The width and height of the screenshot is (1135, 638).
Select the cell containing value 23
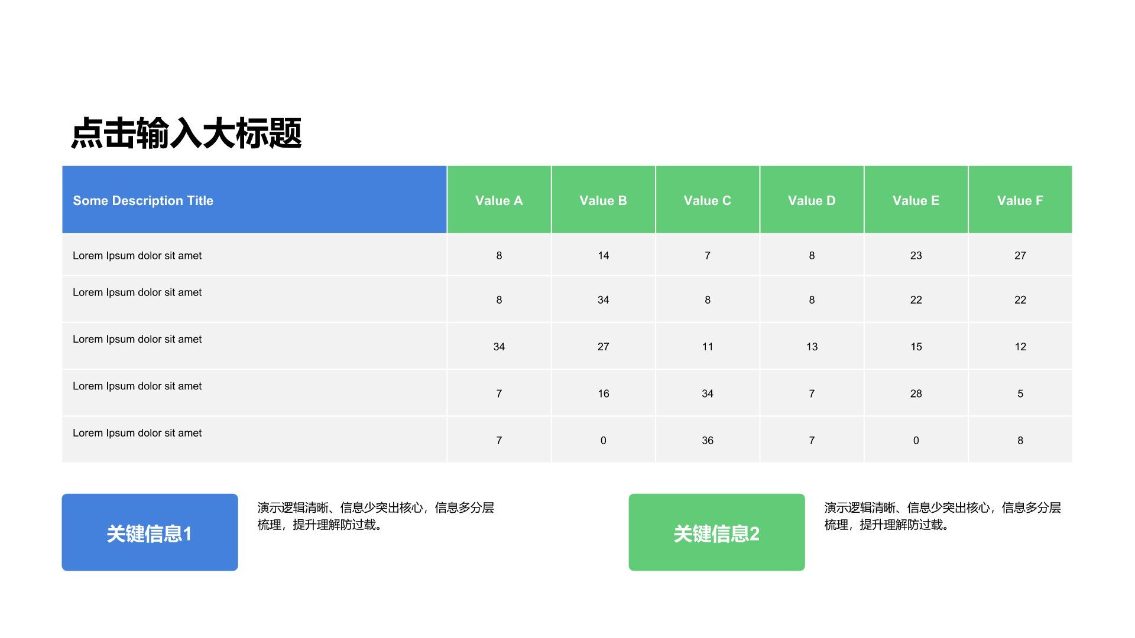point(916,255)
